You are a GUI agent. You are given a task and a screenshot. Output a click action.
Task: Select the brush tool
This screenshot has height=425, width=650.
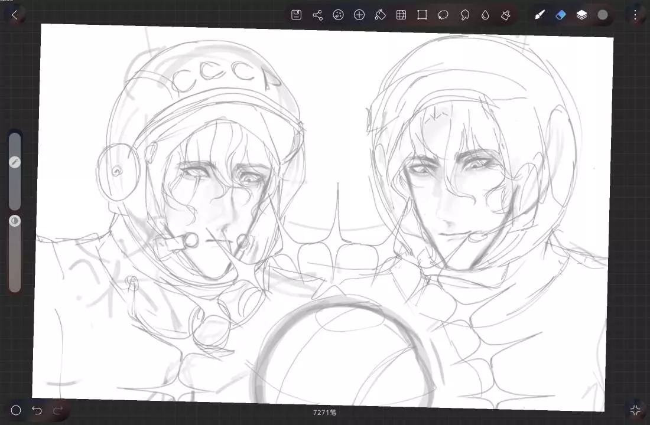pyautogui.click(x=539, y=15)
